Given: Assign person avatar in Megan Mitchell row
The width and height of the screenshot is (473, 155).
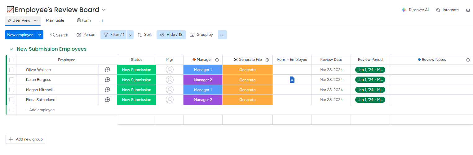Looking at the screenshot, I should click(170, 90).
